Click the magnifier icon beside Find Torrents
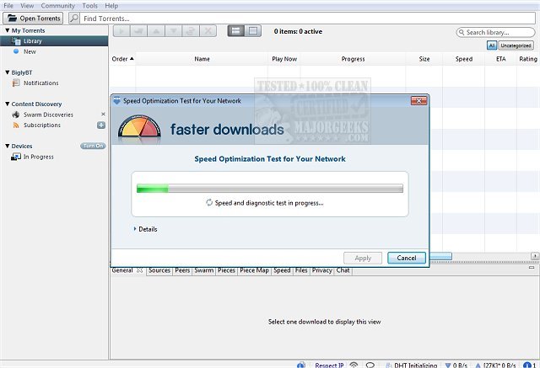This screenshot has width=540, height=368. point(75,18)
